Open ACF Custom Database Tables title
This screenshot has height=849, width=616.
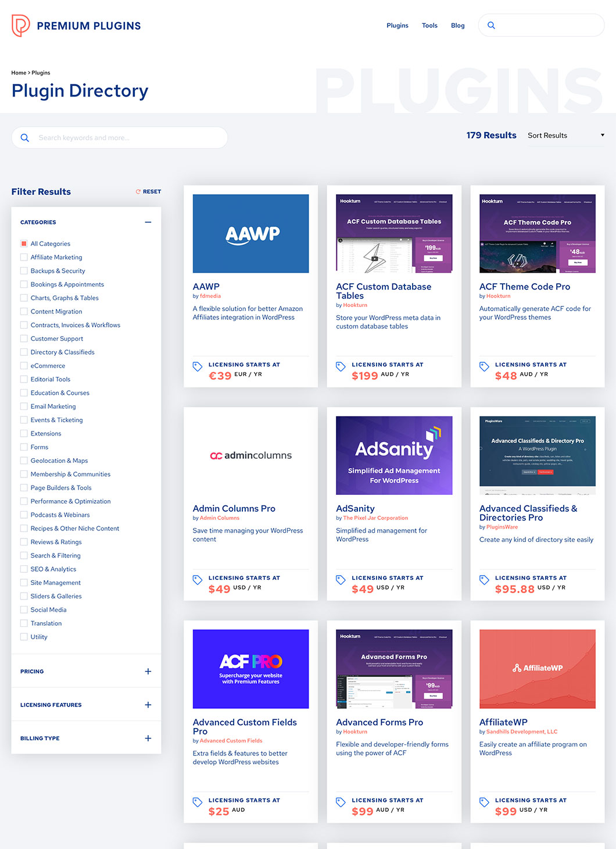tap(384, 291)
